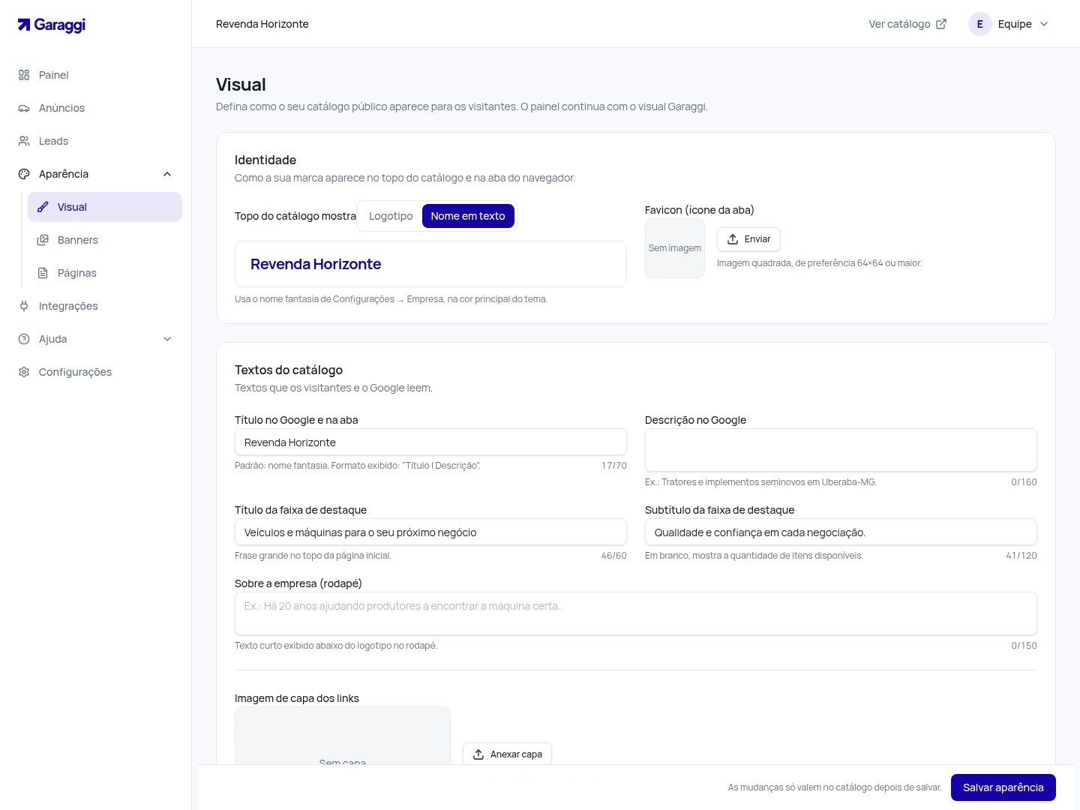
Task: Click the Descrição no Google text area
Action: click(841, 450)
